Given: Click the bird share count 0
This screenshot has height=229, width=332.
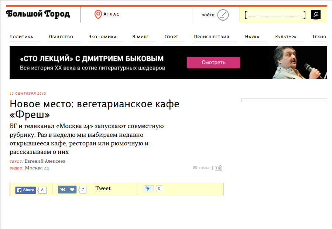Looking at the screenshot, I should 159,189.
